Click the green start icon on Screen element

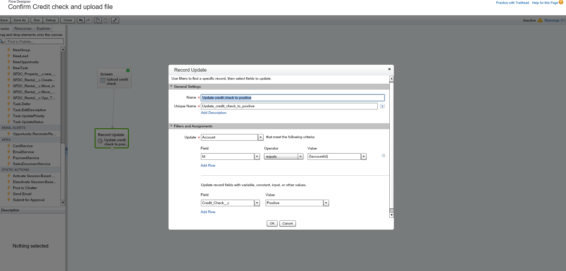point(128,71)
